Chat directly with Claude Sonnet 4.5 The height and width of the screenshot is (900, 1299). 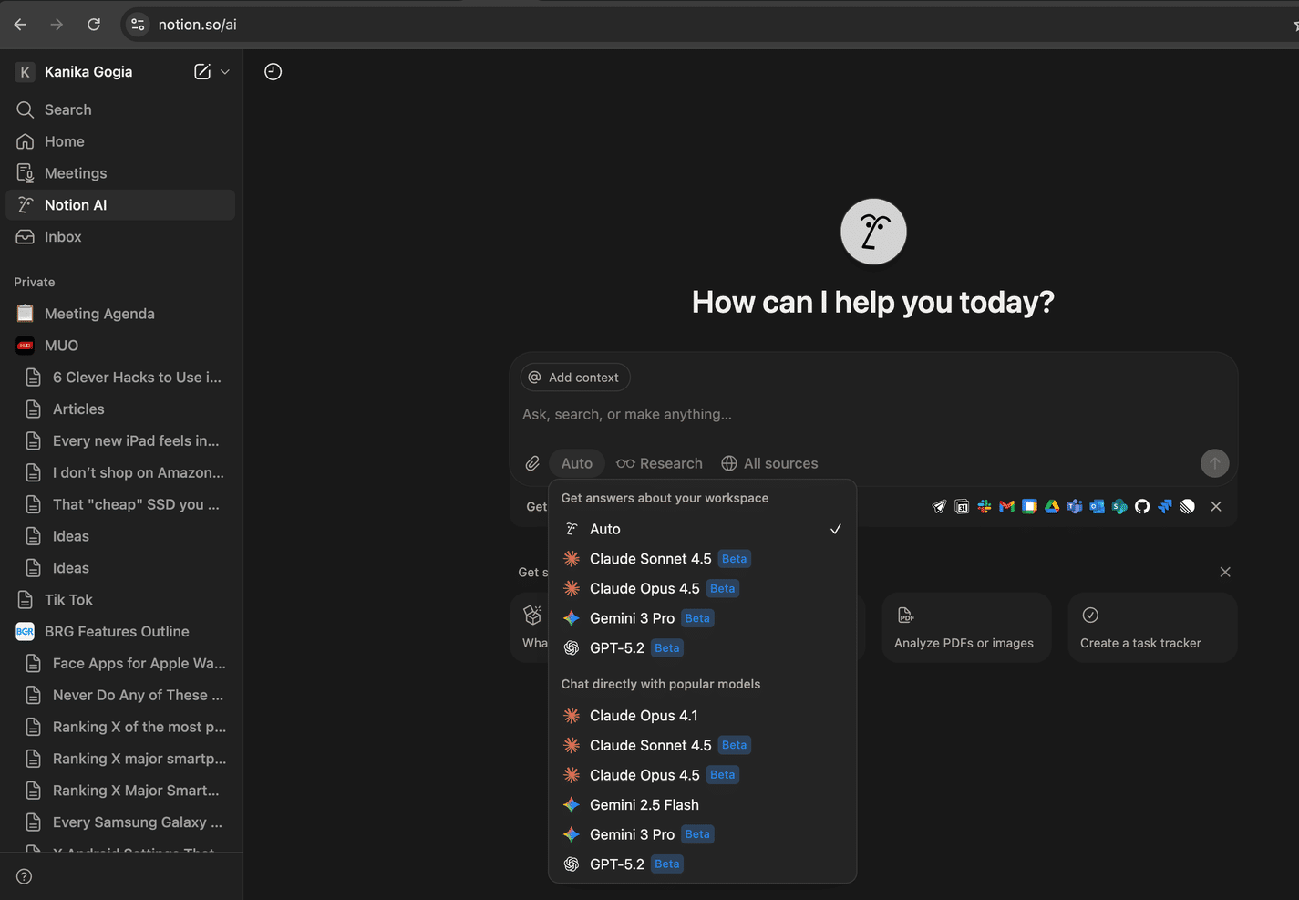click(x=702, y=745)
